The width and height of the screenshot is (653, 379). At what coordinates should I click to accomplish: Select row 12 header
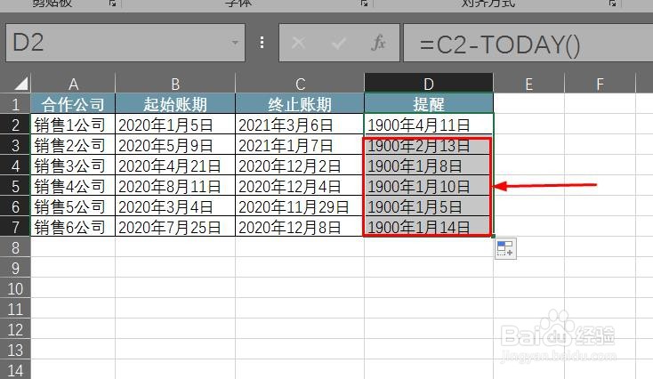click(15, 329)
